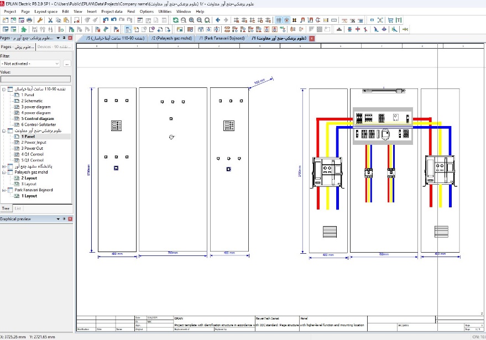Pin the Pages navigator panel
The width and height of the screenshot is (486, 340).
click(64, 38)
